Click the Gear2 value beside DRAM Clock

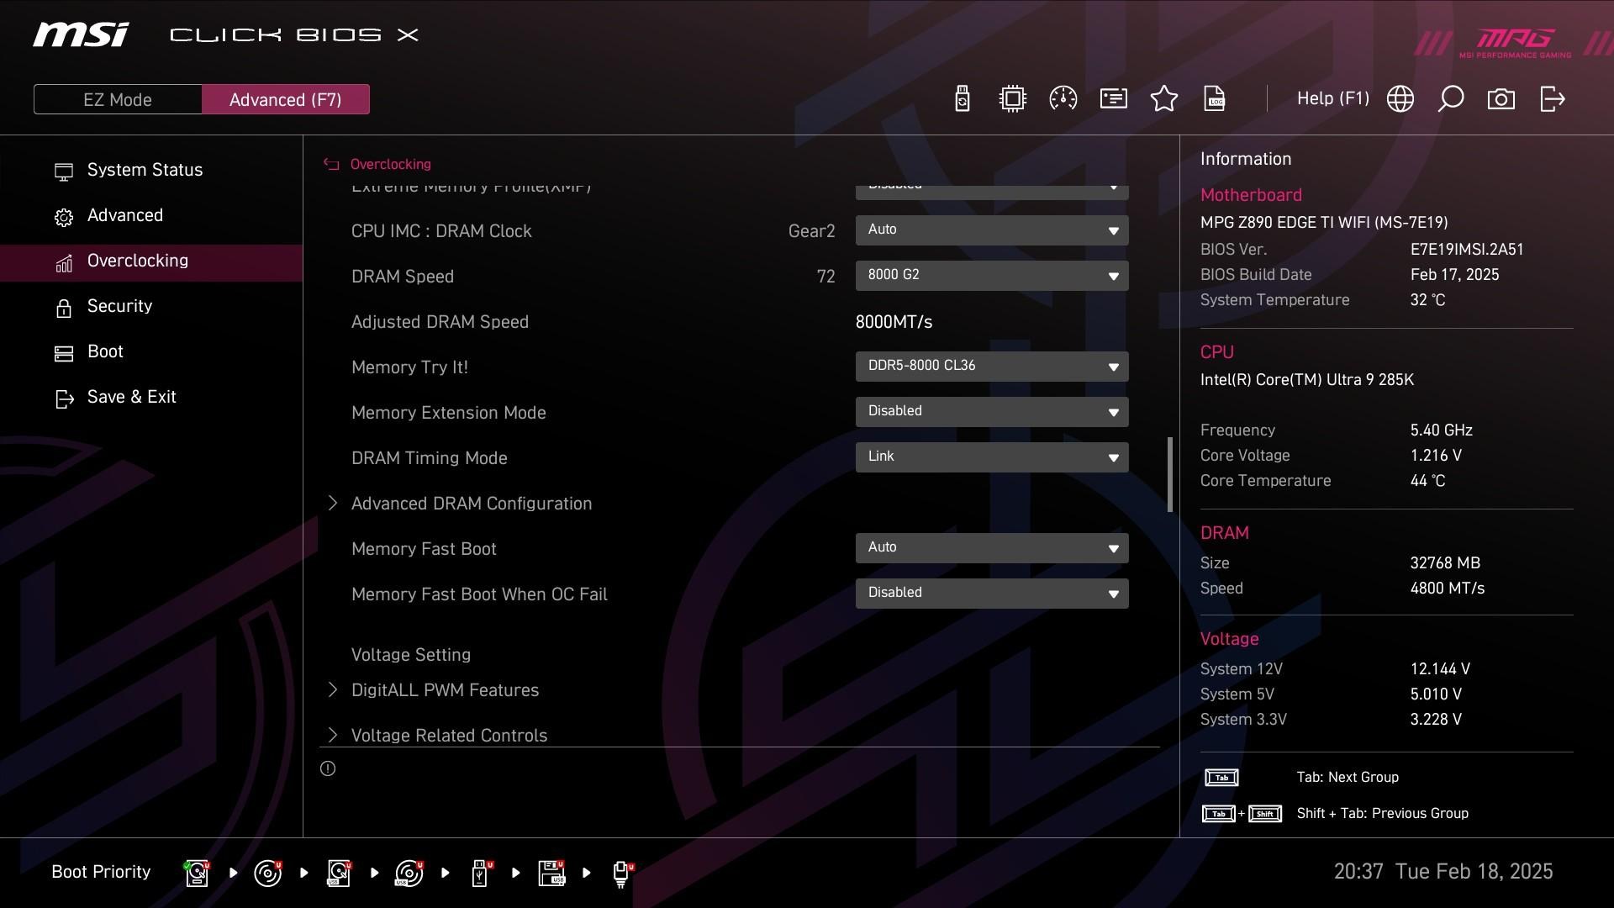(811, 231)
